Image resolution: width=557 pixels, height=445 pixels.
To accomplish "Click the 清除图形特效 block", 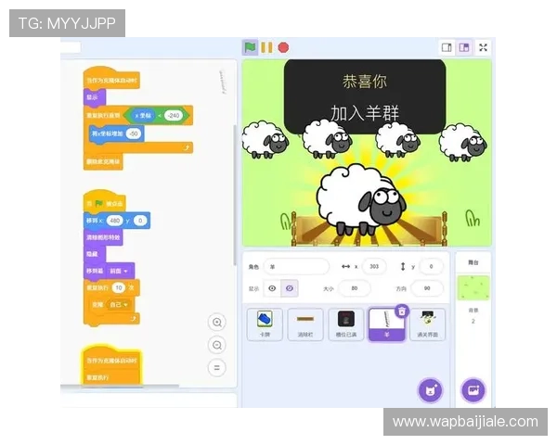I will pos(103,237).
